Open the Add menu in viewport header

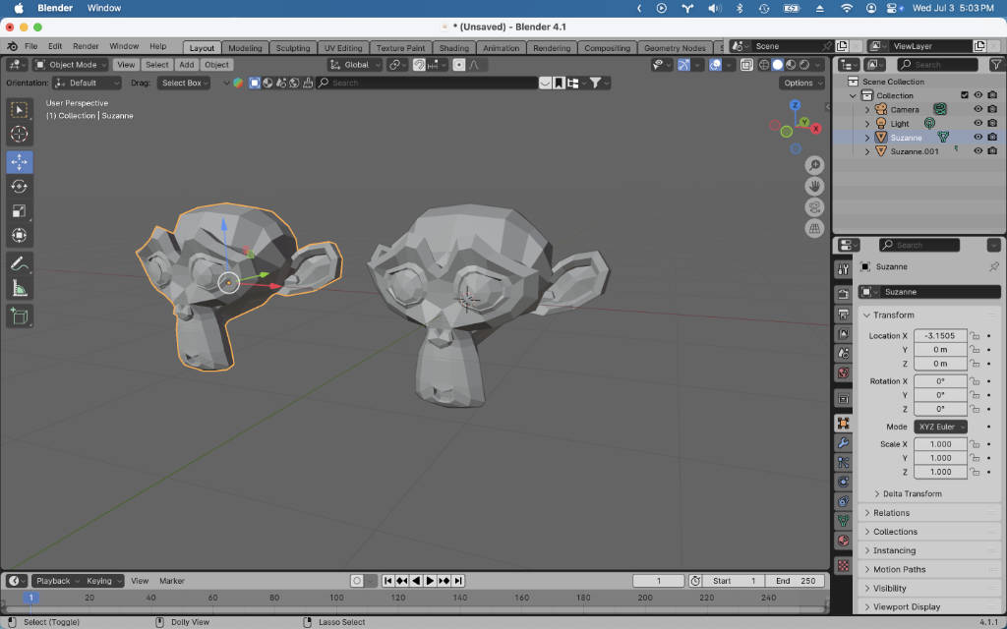click(186, 65)
